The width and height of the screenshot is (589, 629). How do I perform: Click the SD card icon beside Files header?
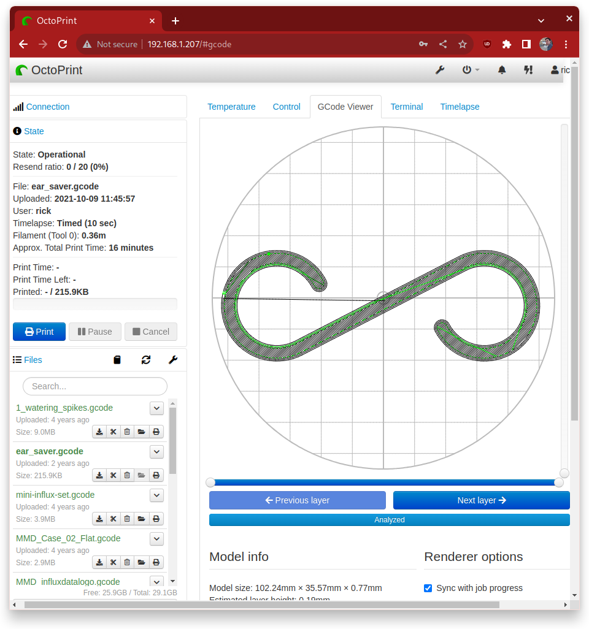click(117, 360)
